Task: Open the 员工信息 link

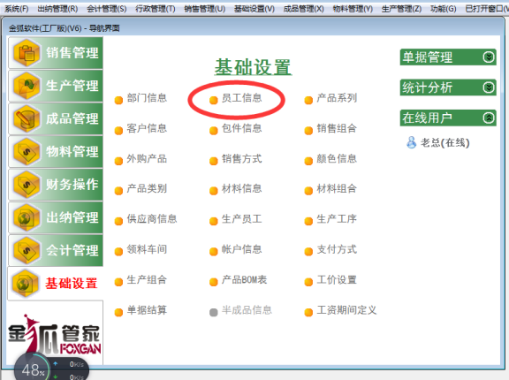Action: pyautogui.click(x=241, y=98)
